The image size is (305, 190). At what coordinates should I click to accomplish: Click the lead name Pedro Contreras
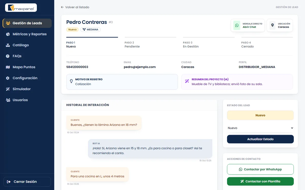[x=87, y=22]
